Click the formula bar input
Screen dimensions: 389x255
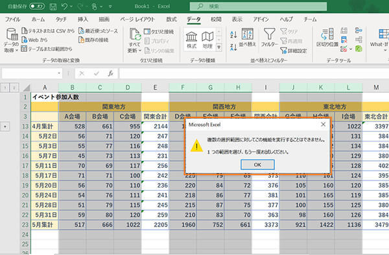(x=254, y=73)
